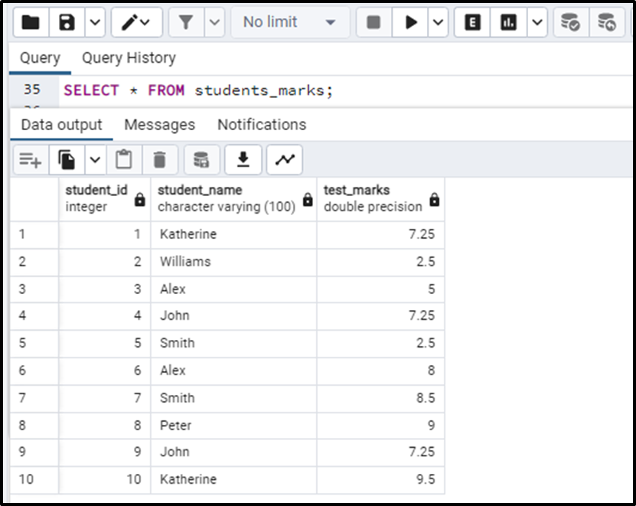636x506 pixels.
Task: Delete the selected rows
Action: pyautogui.click(x=158, y=159)
